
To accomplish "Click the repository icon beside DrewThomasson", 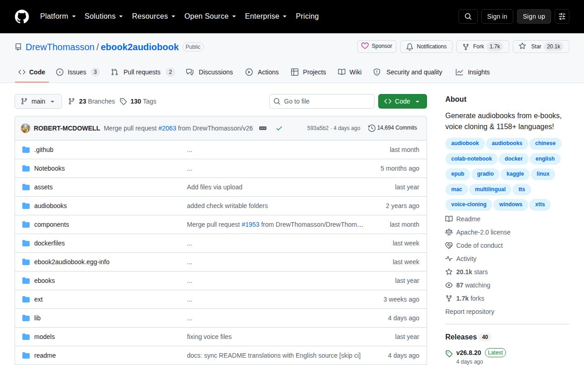I will [x=18, y=47].
